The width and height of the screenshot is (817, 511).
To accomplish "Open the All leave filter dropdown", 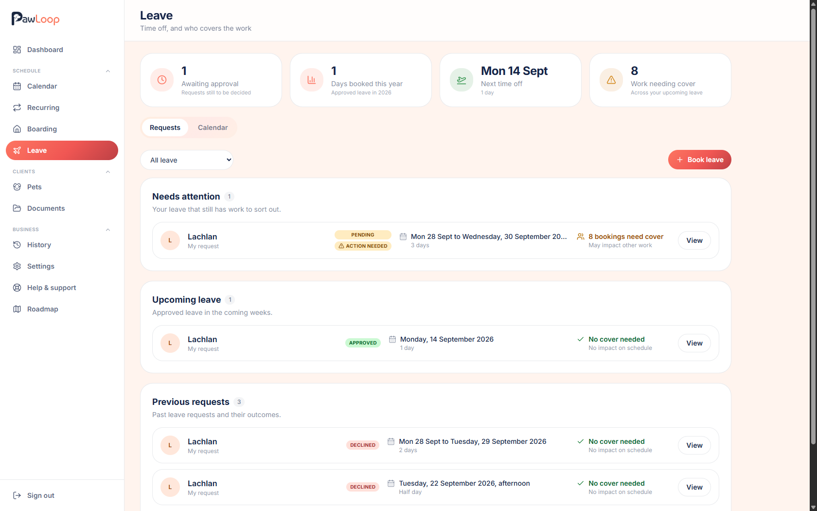I will pos(187,160).
